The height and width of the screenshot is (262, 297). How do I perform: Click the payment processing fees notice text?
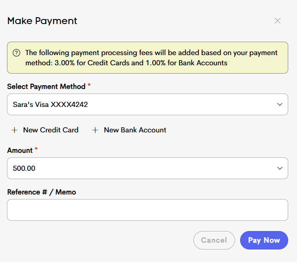click(x=151, y=58)
